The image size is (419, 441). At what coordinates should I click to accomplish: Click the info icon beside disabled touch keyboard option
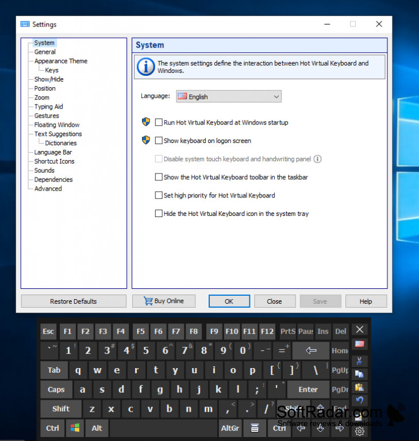tap(317, 159)
